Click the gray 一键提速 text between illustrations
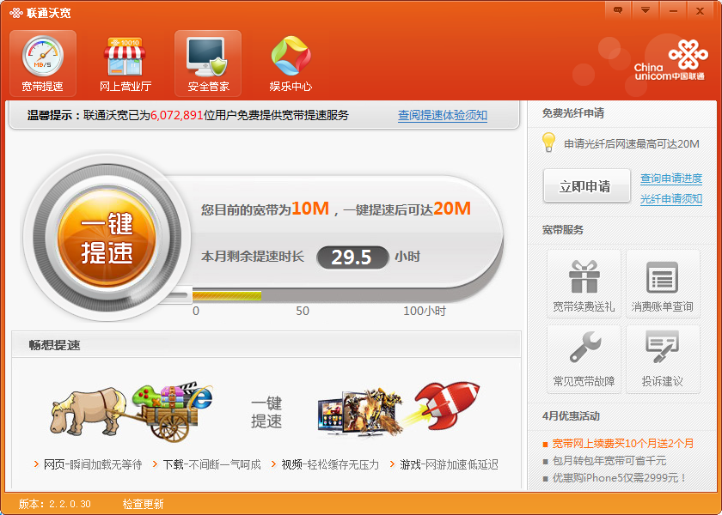This screenshot has height=515, width=722. tap(266, 412)
